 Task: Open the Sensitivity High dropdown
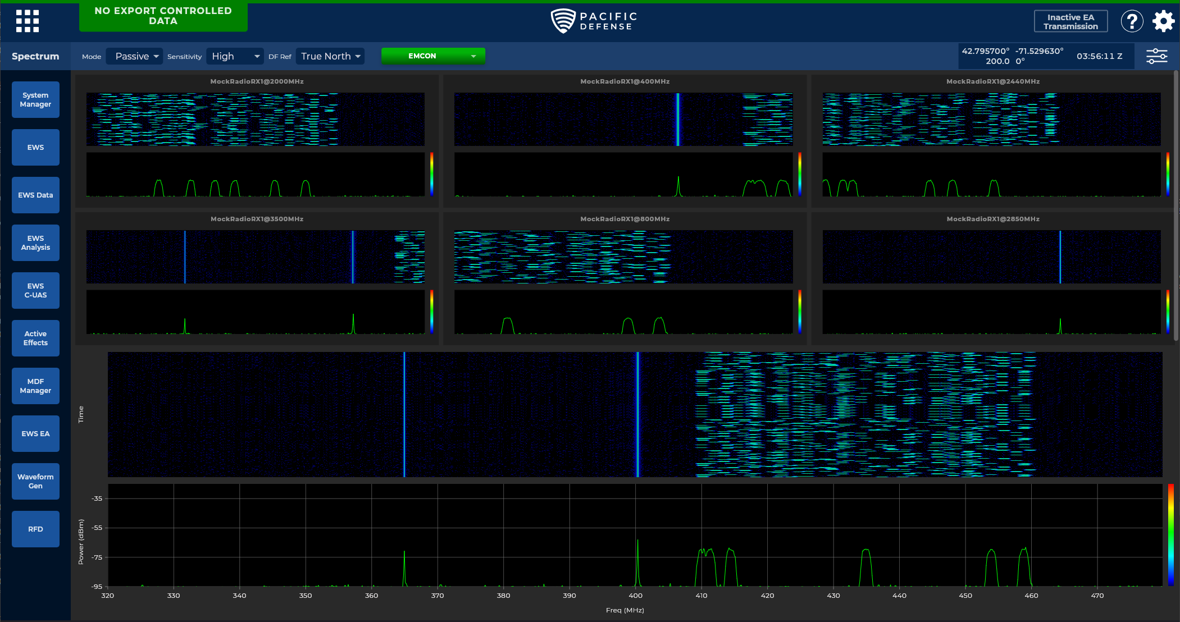click(235, 56)
